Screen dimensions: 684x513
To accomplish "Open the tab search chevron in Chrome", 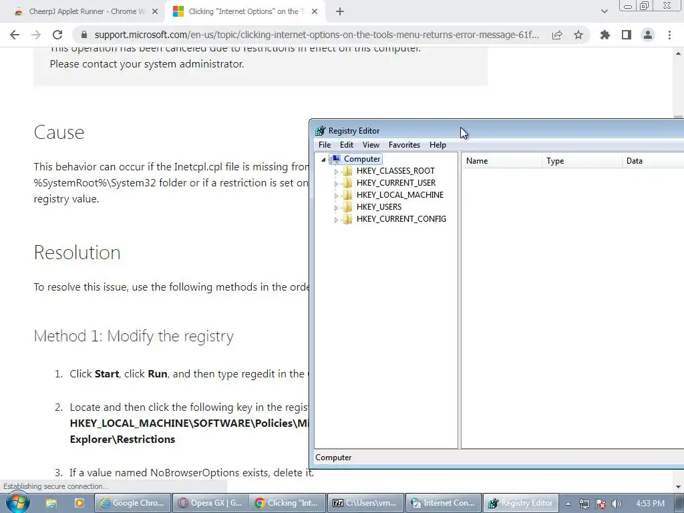I will point(604,12).
